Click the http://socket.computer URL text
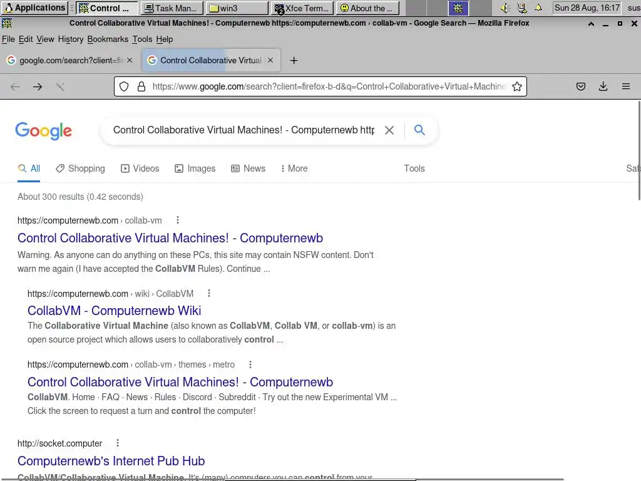Viewport: 641px width, 481px height. click(x=59, y=443)
